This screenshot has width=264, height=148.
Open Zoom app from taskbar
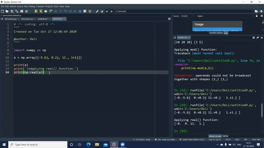click(x=123, y=144)
